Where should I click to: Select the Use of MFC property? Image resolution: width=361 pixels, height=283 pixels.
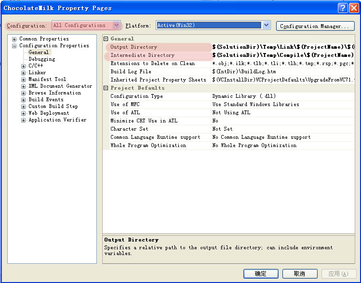[x=160, y=104]
